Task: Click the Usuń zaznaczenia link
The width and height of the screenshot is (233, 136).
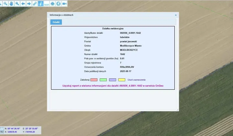Action: tap(137, 80)
